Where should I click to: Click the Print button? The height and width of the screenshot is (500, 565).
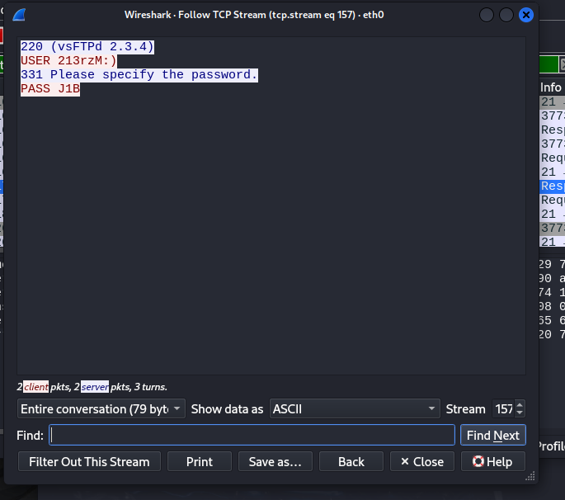(x=200, y=462)
